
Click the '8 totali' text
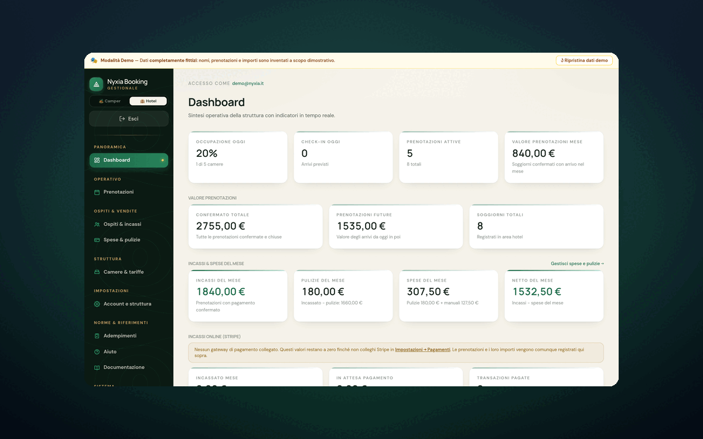point(414,164)
